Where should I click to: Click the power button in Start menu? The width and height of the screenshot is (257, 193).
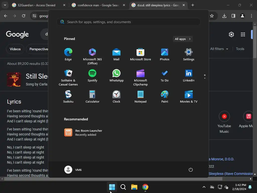click(191, 170)
